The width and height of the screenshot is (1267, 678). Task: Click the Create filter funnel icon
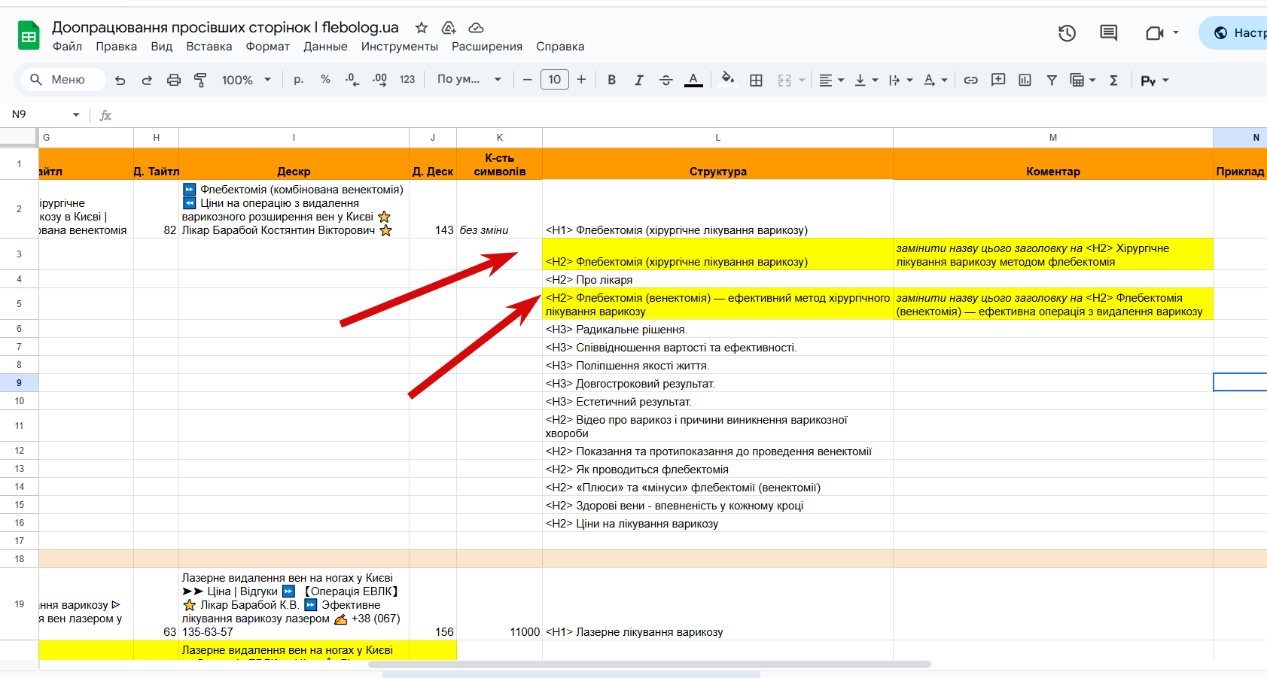1052,80
